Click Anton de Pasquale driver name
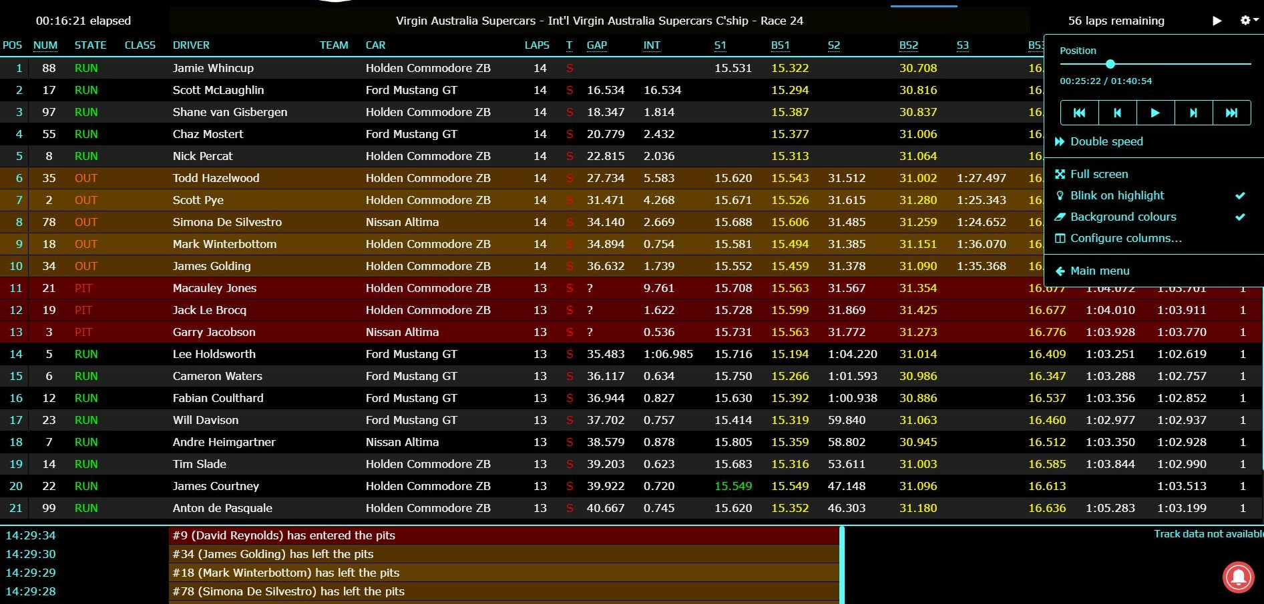Viewport: 1264px width, 604px height. pos(222,508)
